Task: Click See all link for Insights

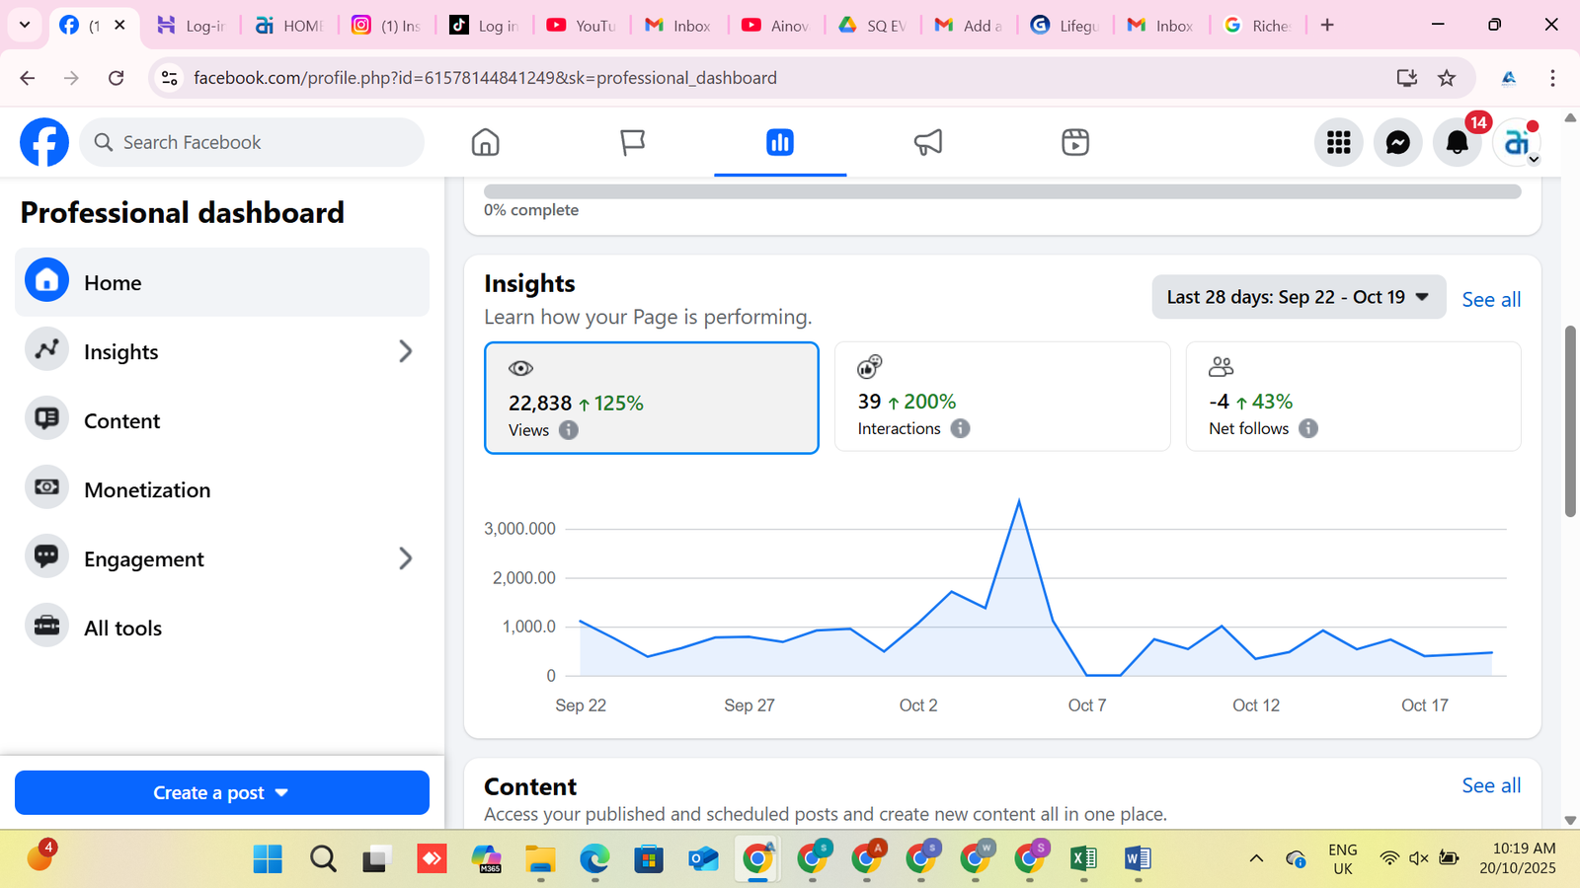Action: (1490, 299)
